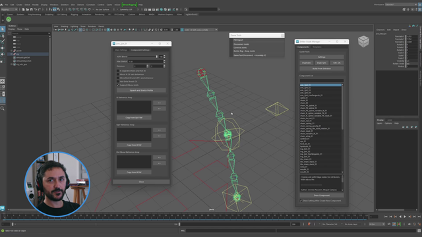The image size is (422, 237).
Task: Click Settings button in Guide Manager
Action: 322,57
